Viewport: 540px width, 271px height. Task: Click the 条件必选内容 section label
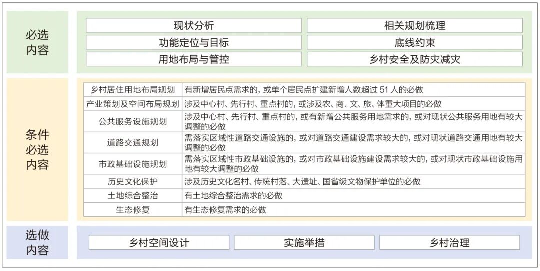tap(37, 150)
